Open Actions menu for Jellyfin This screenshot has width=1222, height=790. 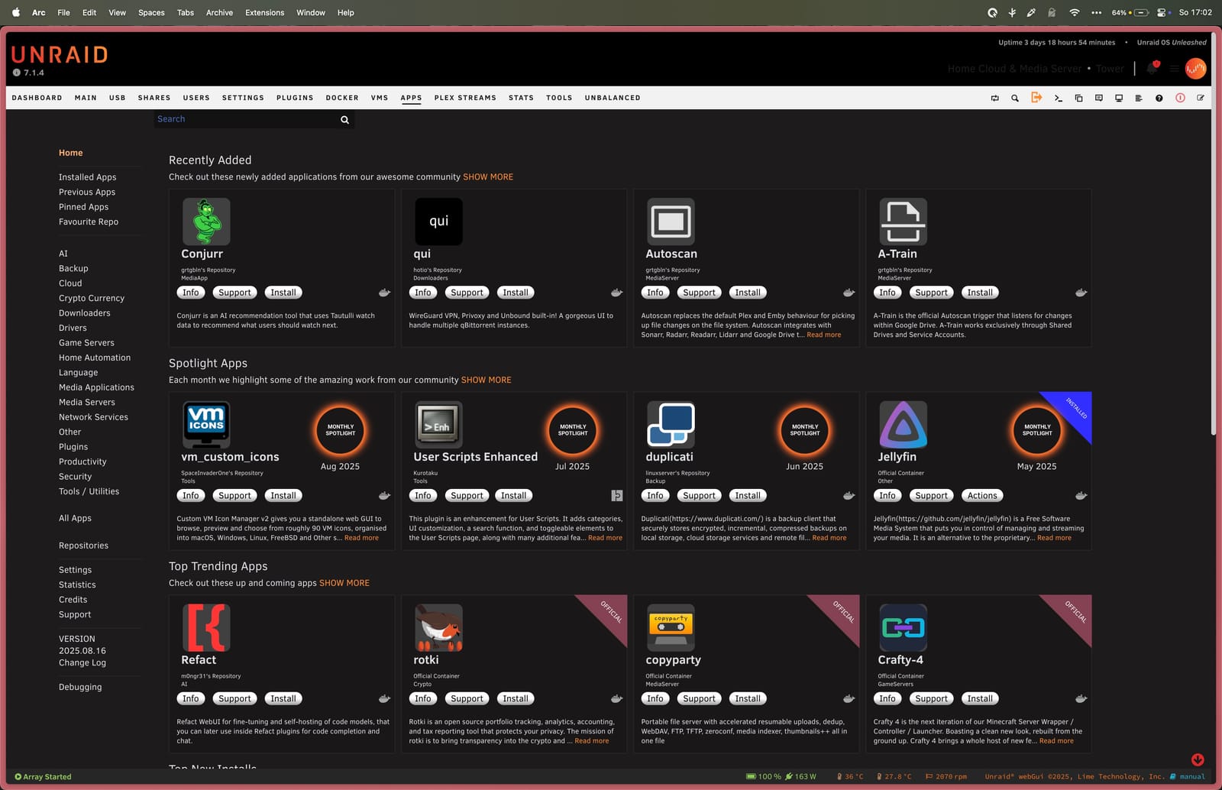(981, 496)
